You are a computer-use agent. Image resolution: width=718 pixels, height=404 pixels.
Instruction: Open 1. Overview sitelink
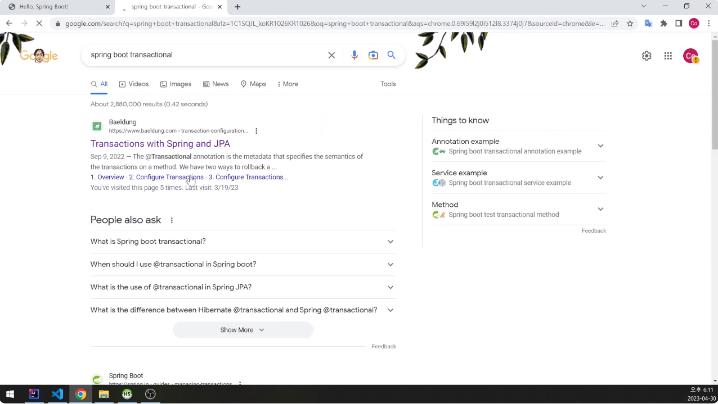pyautogui.click(x=107, y=177)
